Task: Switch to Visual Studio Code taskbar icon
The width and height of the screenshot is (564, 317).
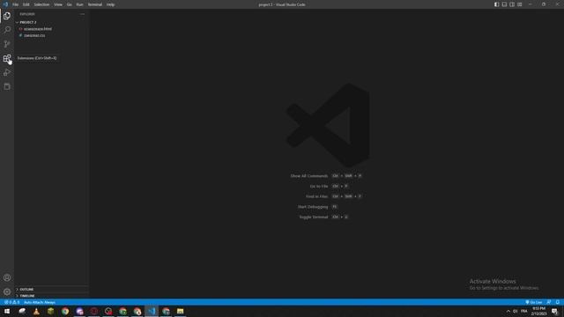Action: click(x=152, y=311)
